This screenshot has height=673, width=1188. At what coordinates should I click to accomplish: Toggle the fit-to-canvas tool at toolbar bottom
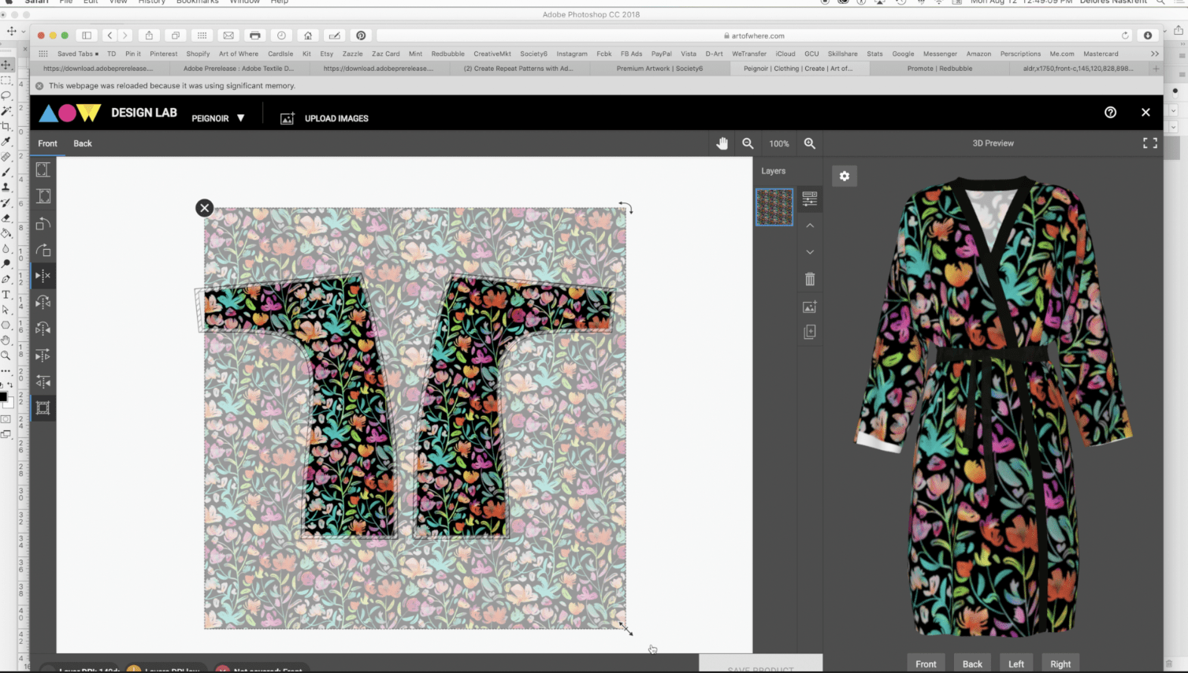[43, 407]
